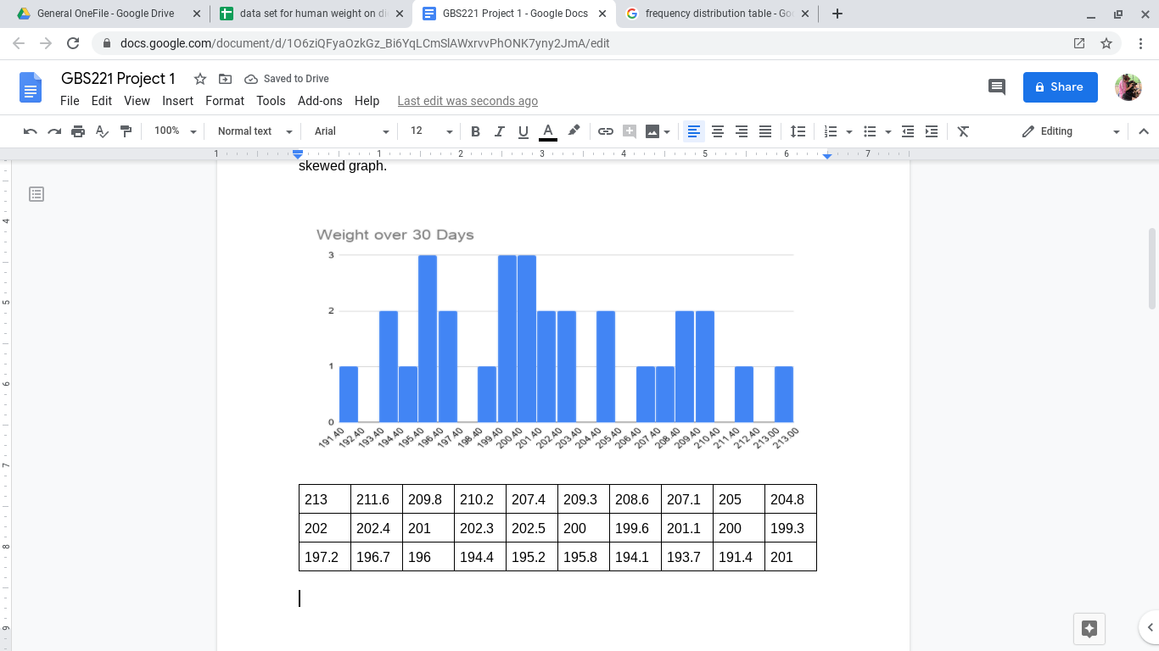This screenshot has height=651, width=1159.
Task: Switch to frequency distribution table tab
Action: (x=717, y=14)
